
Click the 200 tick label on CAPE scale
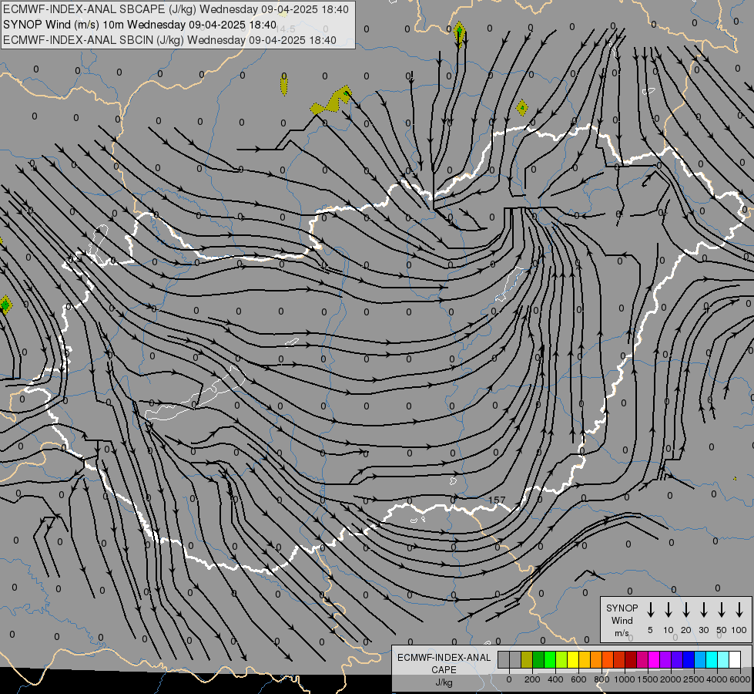[532, 679]
